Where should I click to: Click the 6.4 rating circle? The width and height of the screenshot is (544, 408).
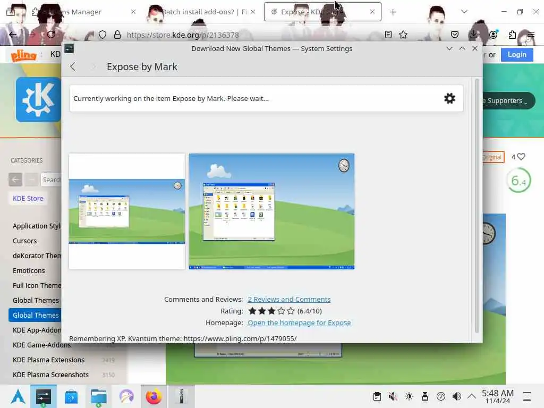[x=518, y=181]
